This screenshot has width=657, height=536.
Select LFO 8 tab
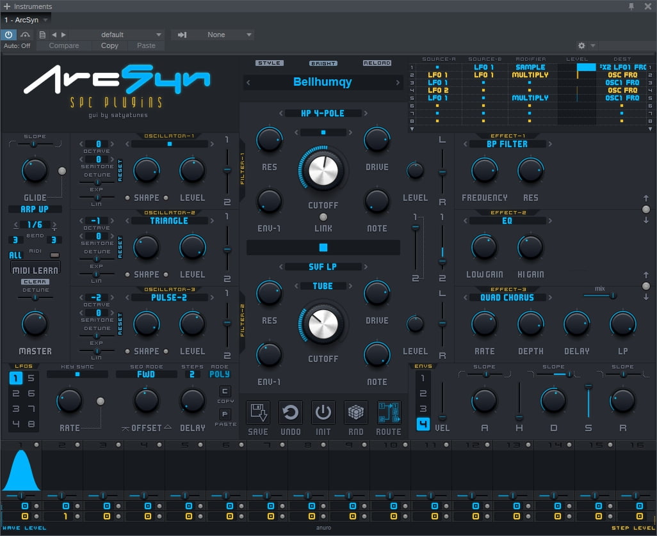[31, 424]
